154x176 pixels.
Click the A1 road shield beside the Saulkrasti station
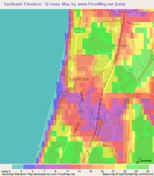[152, 59]
